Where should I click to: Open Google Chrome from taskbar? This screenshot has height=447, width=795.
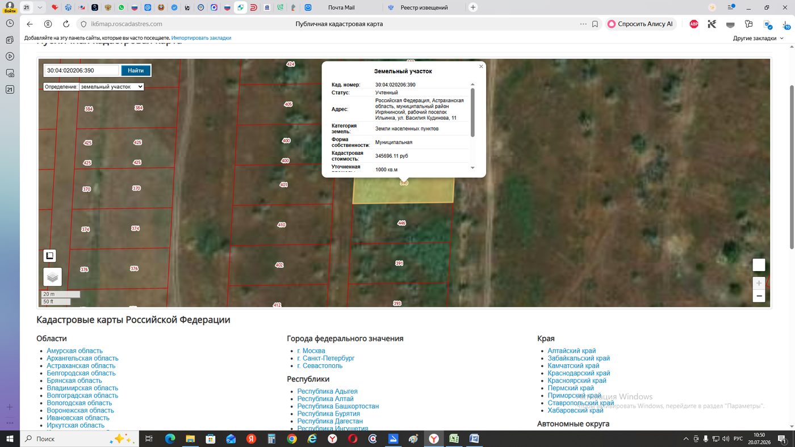[x=292, y=439]
